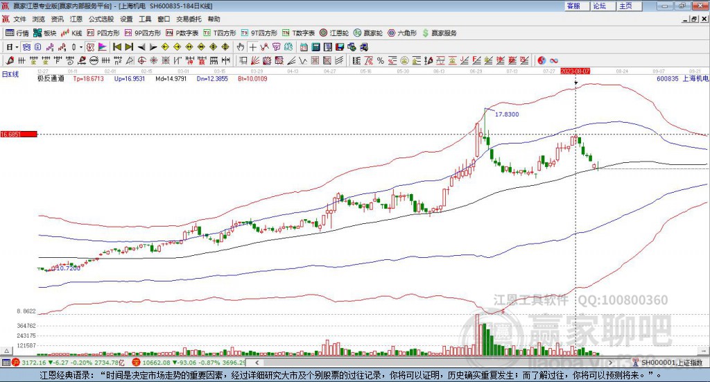Viewport: 710px width, 382px height.
Task: Open the 工具 menu
Action: (145, 19)
